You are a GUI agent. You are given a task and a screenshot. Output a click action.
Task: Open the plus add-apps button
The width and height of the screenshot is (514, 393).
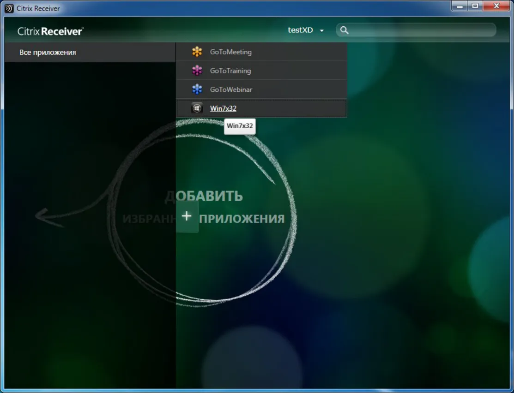(187, 216)
